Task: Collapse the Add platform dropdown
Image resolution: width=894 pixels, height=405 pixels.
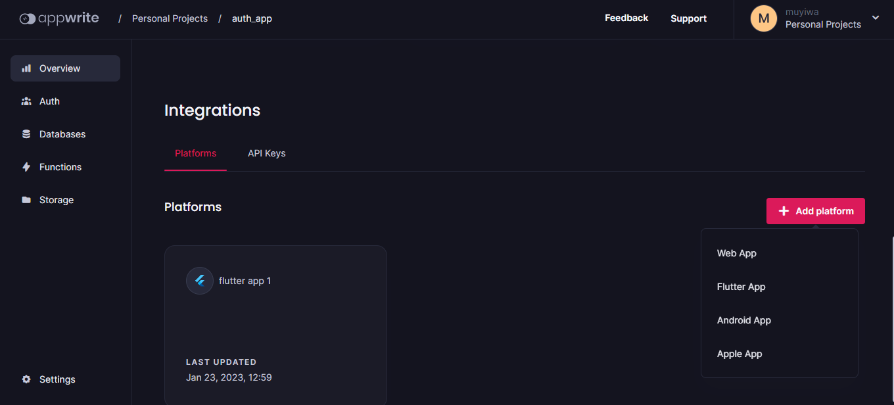Action: (816, 211)
